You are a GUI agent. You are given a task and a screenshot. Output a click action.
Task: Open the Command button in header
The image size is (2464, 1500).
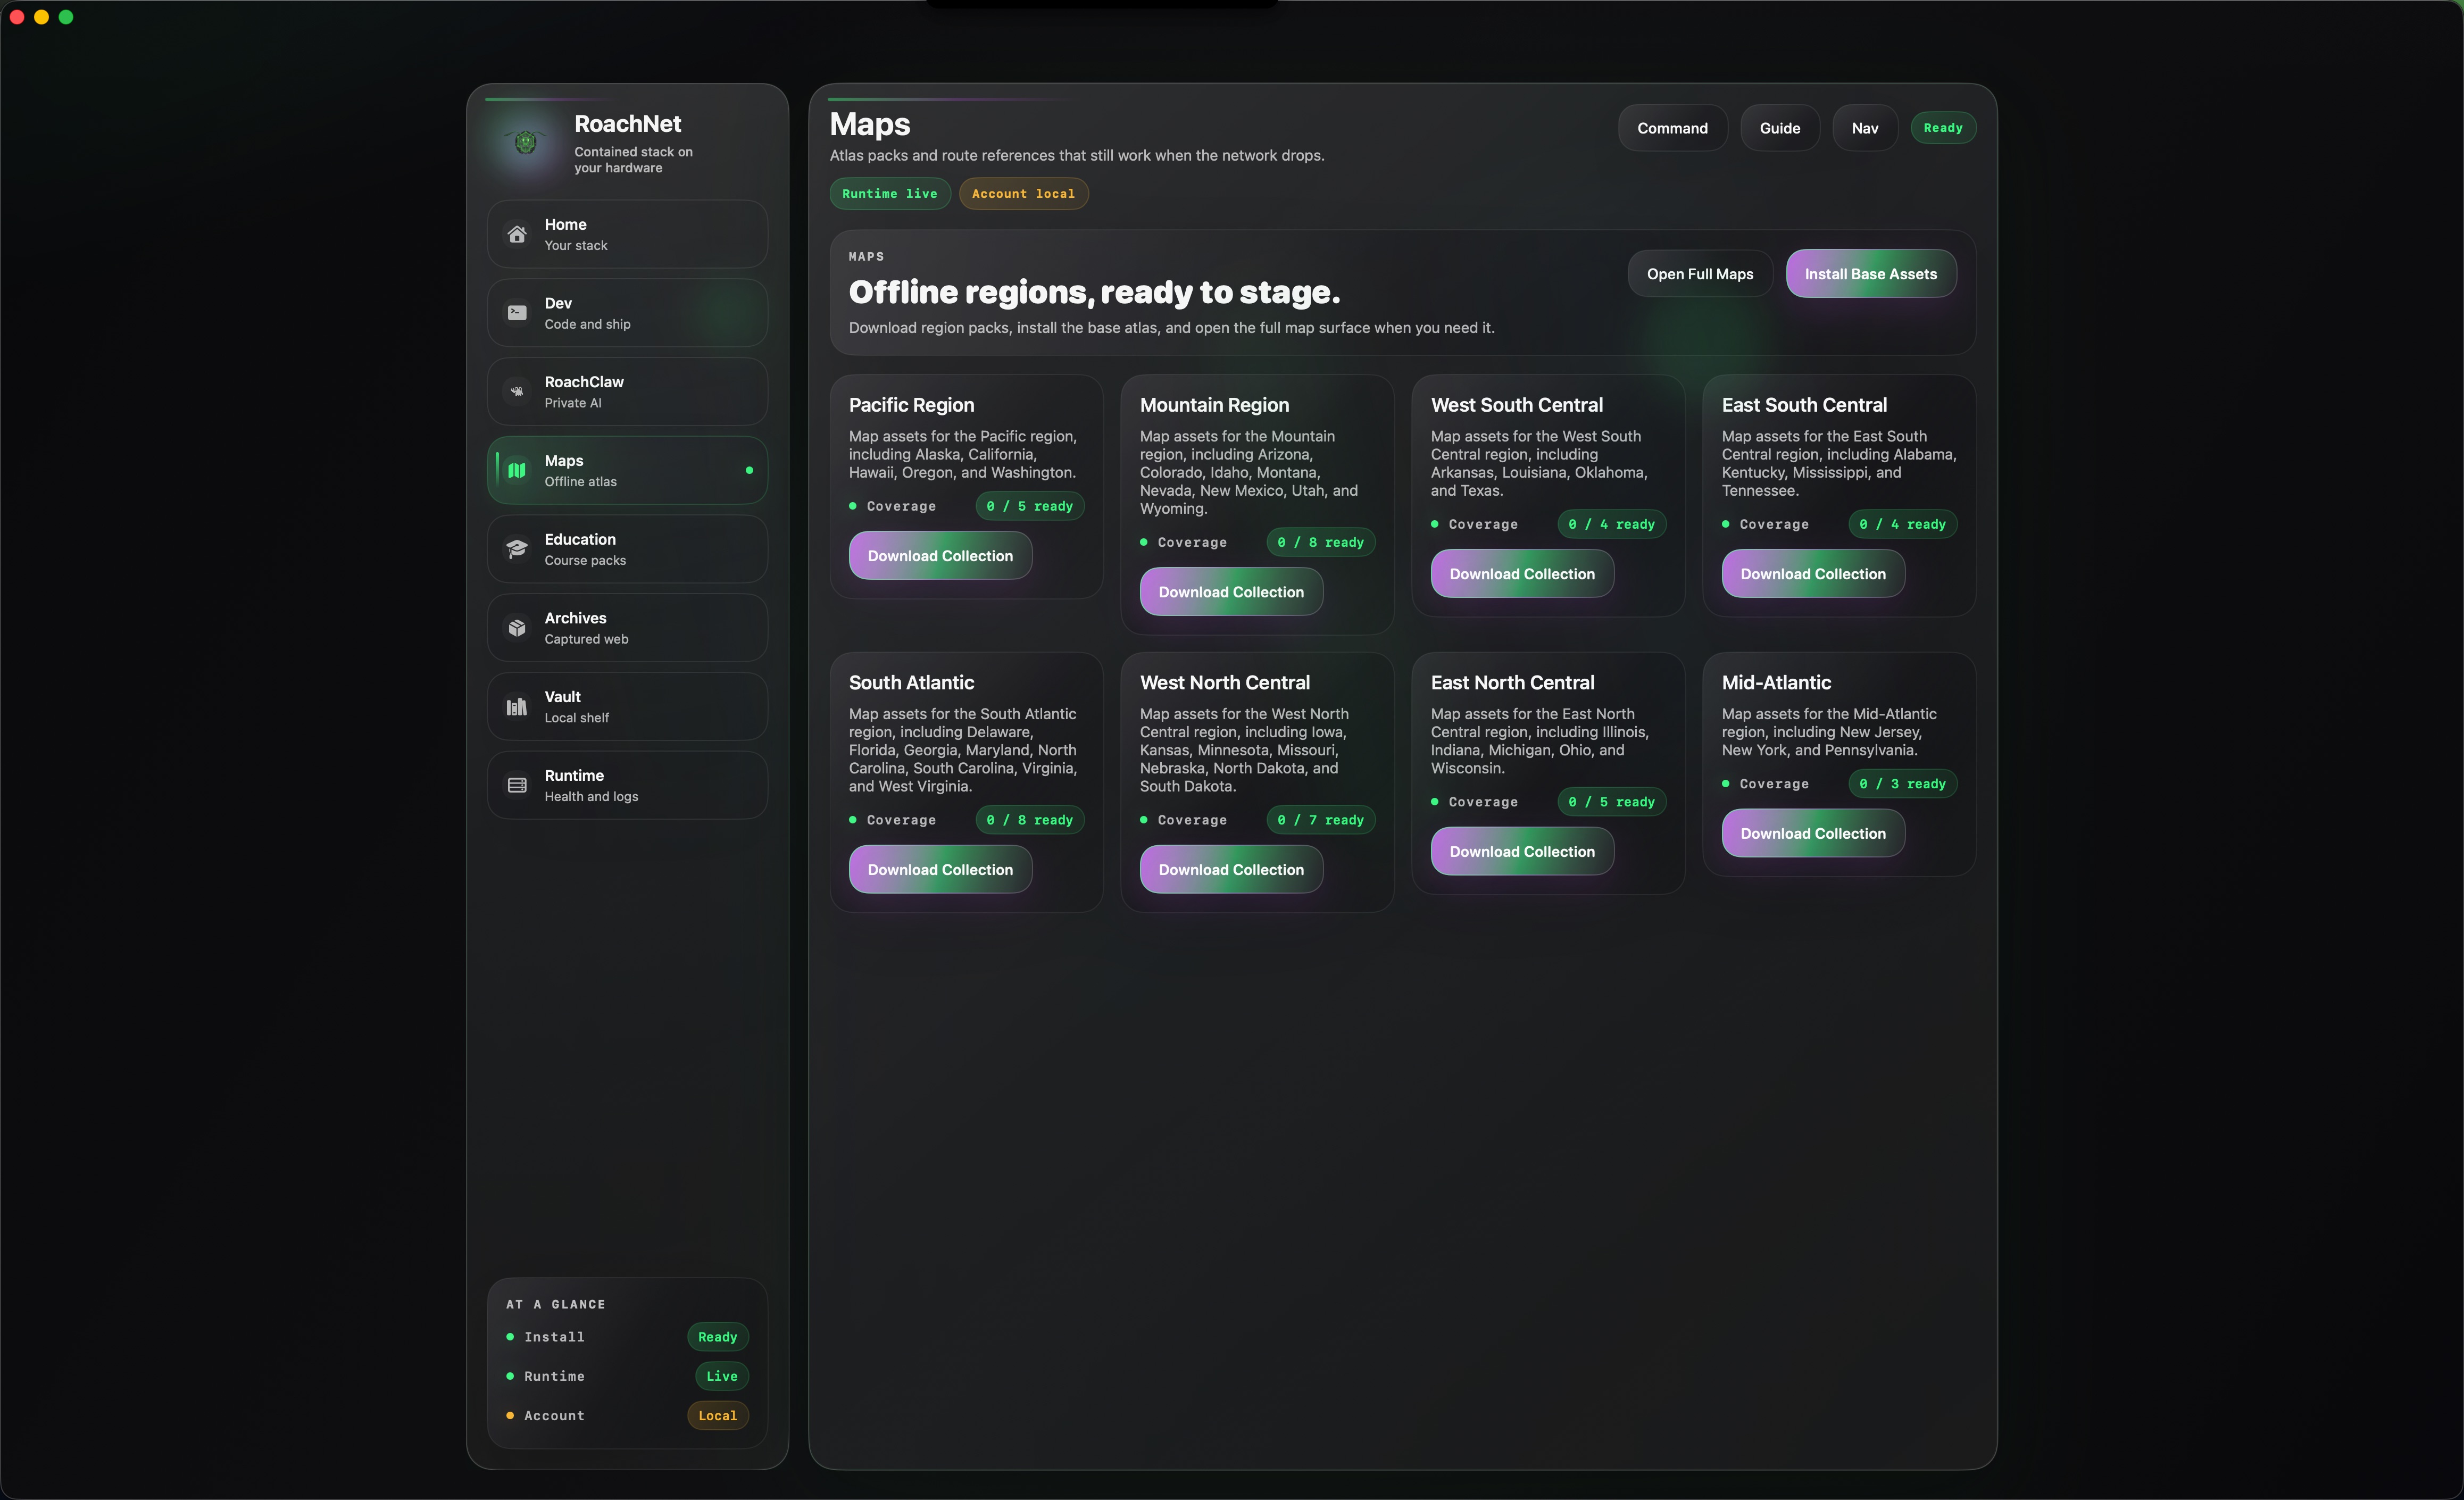click(x=1672, y=128)
